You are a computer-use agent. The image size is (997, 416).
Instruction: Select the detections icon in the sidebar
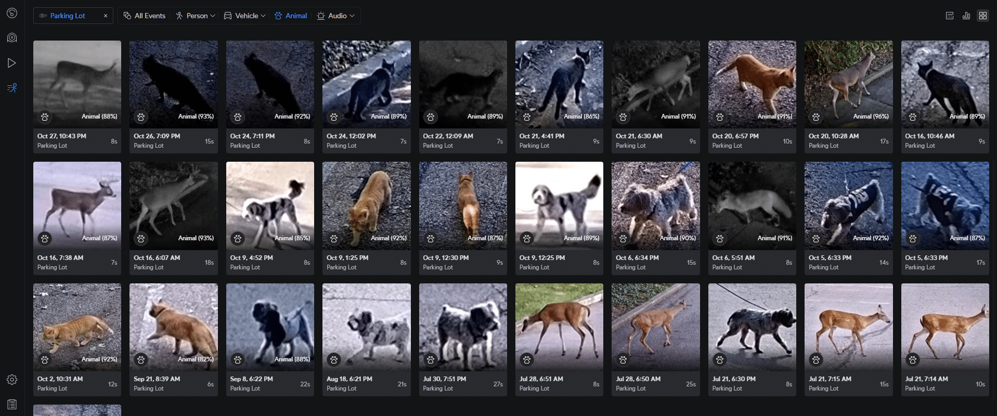coord(12,88)
